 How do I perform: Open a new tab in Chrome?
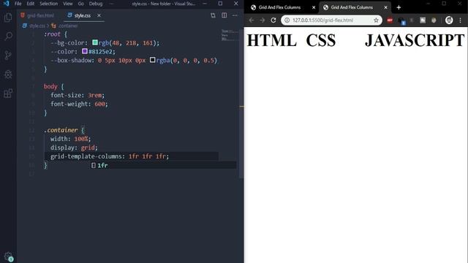399,7
